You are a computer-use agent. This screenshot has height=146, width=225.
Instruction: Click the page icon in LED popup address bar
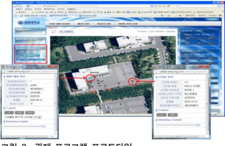click(157, 71)
